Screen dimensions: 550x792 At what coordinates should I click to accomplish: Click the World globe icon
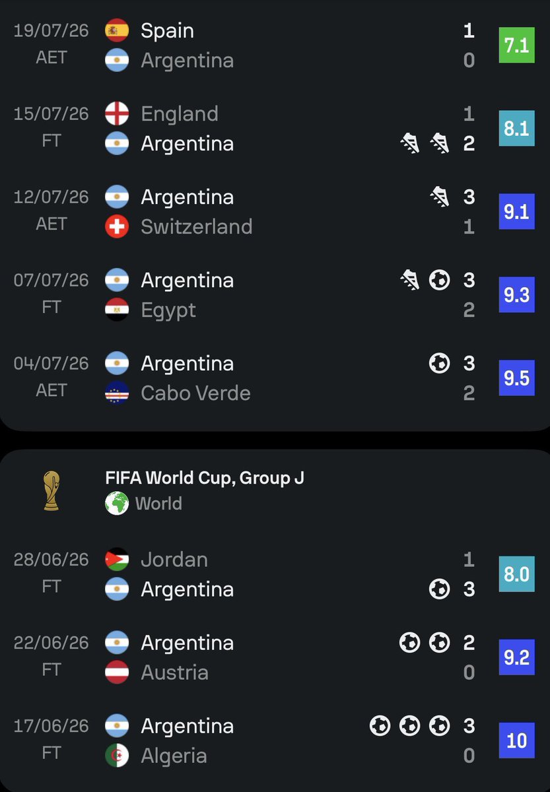point(117,504)
